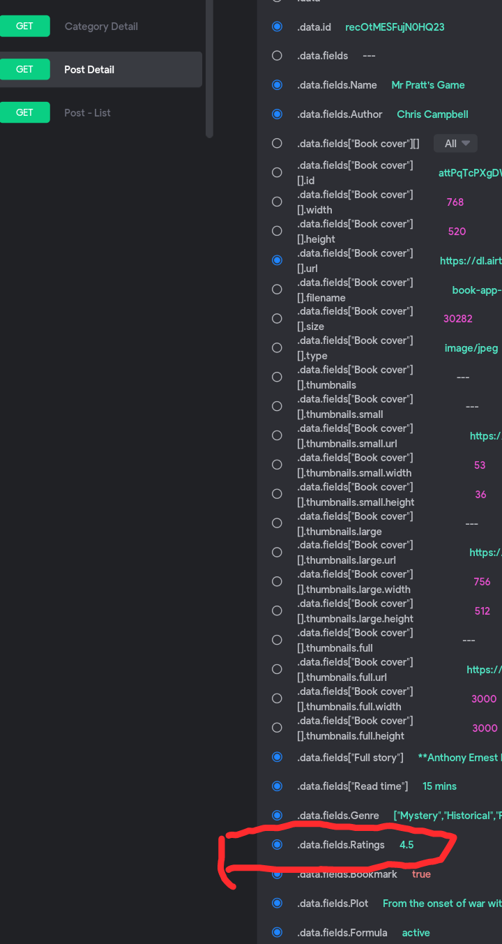Toggle the .data.fields.Genre radio button
Viewport: 502px width, 944px height.
[277, 816]
